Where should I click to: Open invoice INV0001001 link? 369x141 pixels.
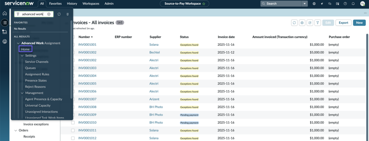87,44
